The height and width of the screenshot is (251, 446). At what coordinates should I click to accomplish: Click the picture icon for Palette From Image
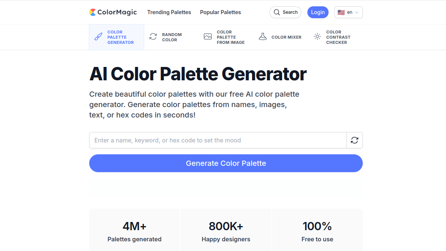(x=208, y=36)
